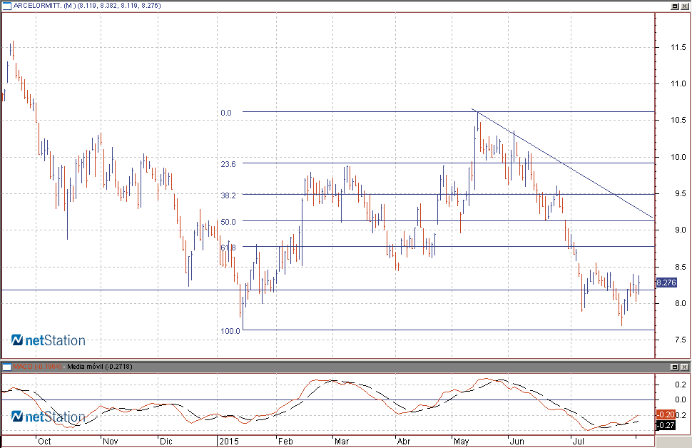This screenshot has height=448, width=692.
Task: Select the Media móvil (-0.2718) legend label
Action: (x=100, y=367)
